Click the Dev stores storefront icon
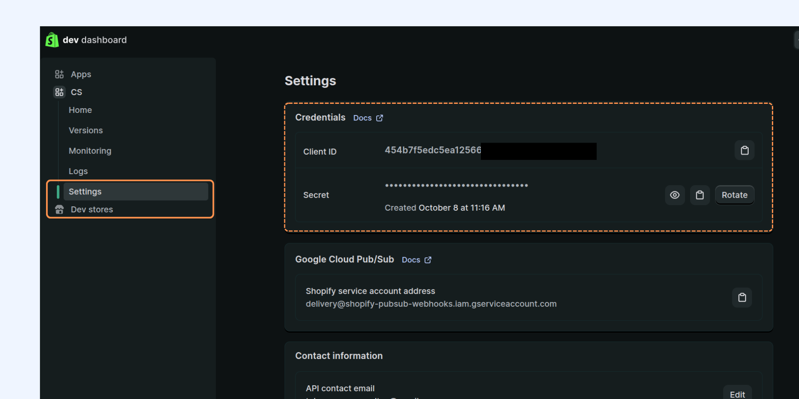This screenshot has height=399, width=799. [x=59, y=209]
